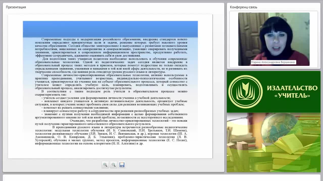Click the Конференц-связь panel title
Image resolution: width=323 pixels, height=181 pixels.
(244, 7)
